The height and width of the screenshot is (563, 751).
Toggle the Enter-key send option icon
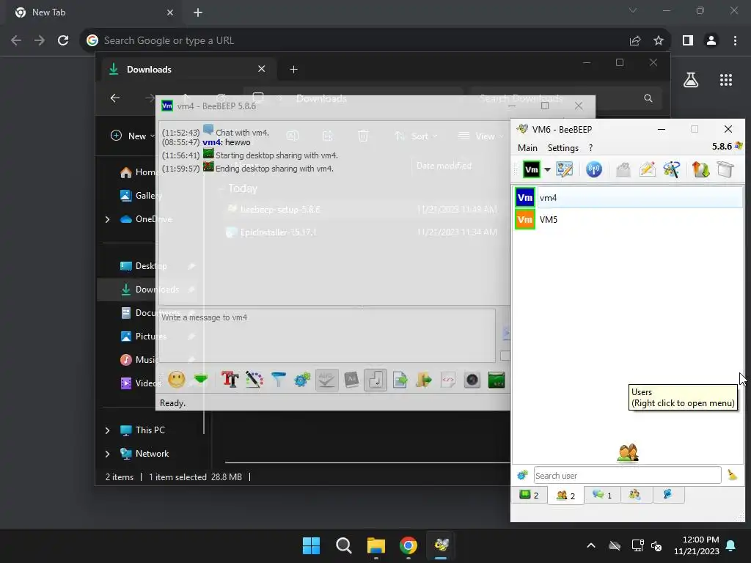(x=375, y=380)
